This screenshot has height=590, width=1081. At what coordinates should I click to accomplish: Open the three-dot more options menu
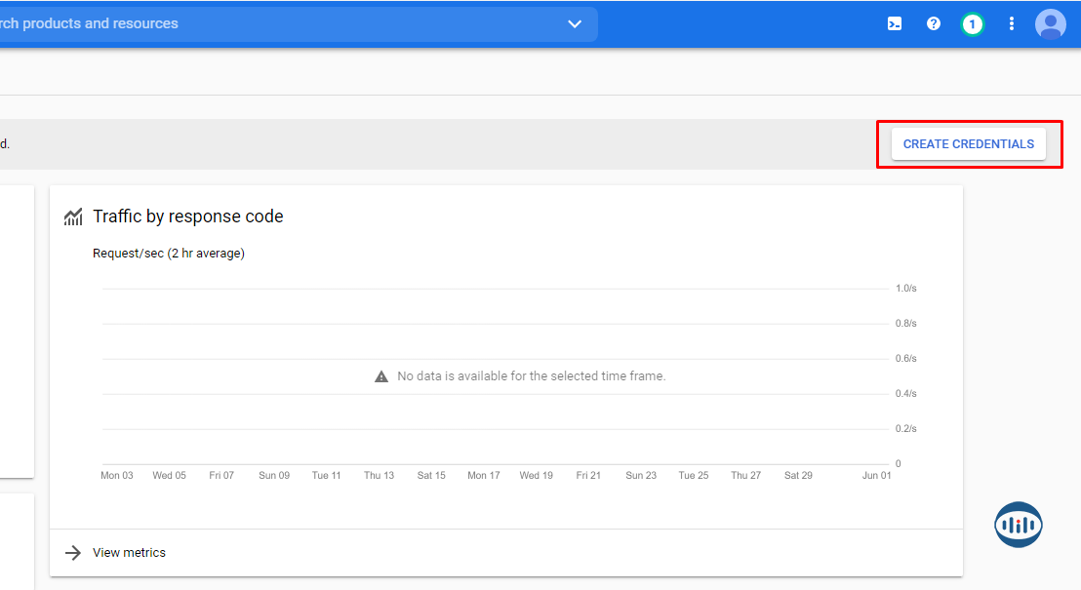pyautogui.click(x=1012, y=23)
